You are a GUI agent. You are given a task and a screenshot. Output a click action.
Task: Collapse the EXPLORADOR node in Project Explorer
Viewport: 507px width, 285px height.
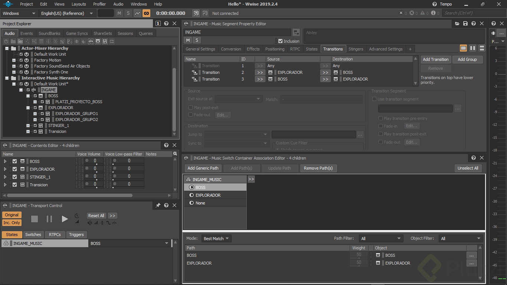click(28, 108)
